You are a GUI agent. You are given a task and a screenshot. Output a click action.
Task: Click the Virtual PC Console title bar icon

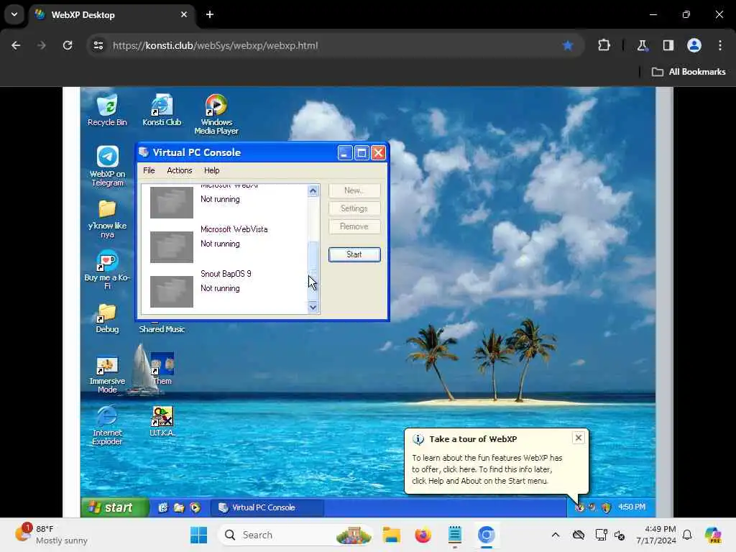pos(144,152)
